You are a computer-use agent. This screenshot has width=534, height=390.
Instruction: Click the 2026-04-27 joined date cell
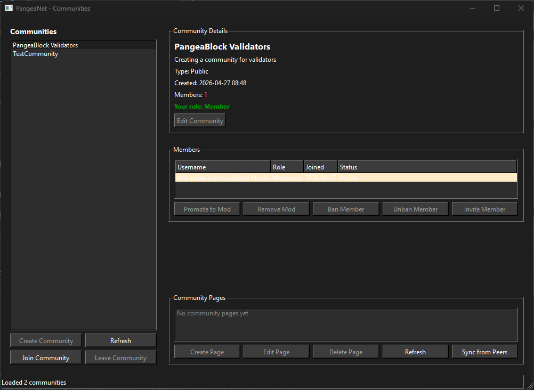[320, 178]
